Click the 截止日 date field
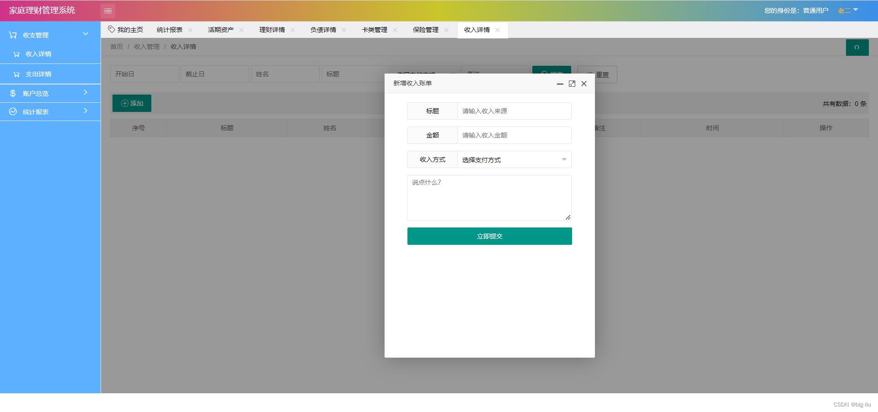Screen dimensions: 878x412 pos(215,74)
